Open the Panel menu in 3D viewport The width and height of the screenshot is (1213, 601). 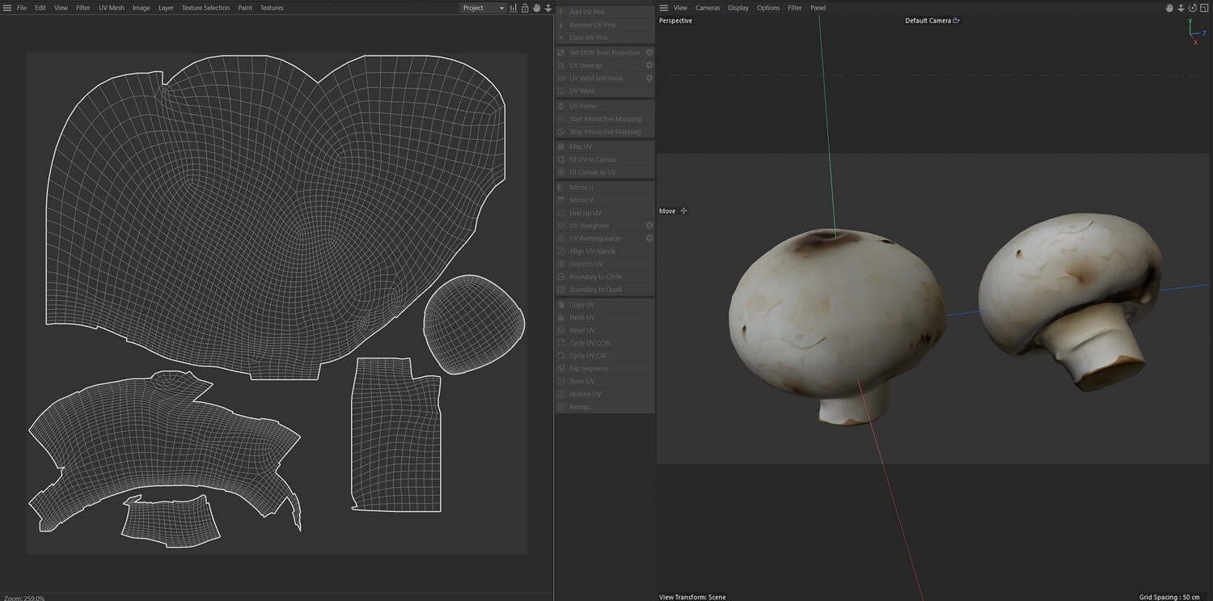[x=818, y=7]
